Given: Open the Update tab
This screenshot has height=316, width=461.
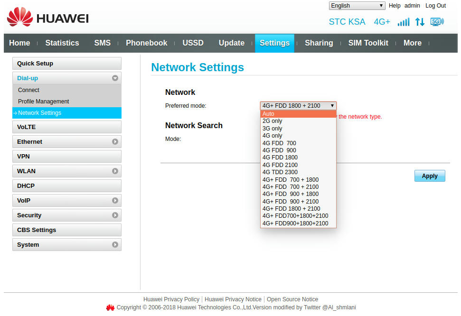Looking at the screenshot, I should (231, 43).
